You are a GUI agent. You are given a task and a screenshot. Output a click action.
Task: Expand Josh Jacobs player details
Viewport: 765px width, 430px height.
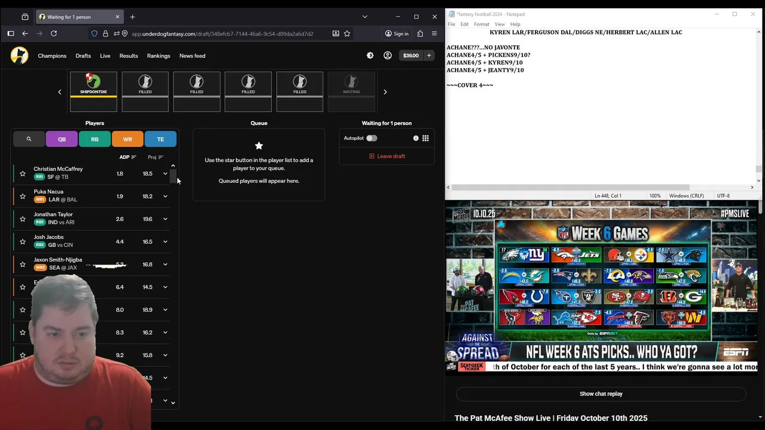point(165,242)
